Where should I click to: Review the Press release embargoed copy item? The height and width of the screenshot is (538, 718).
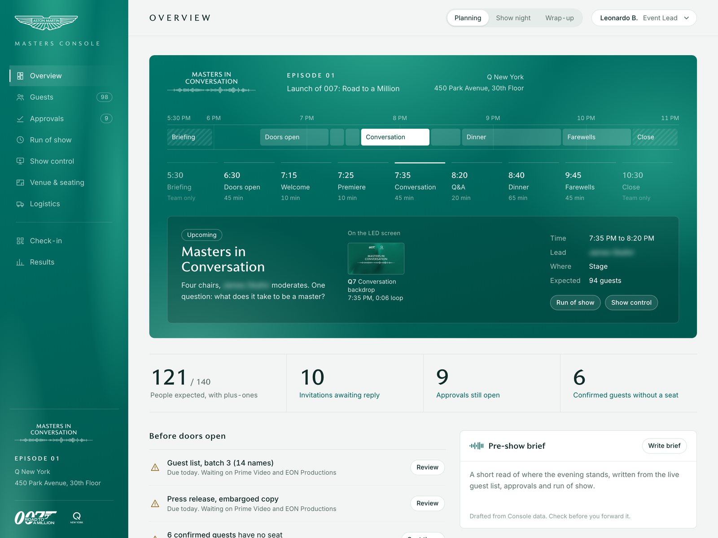coord(427,503)
